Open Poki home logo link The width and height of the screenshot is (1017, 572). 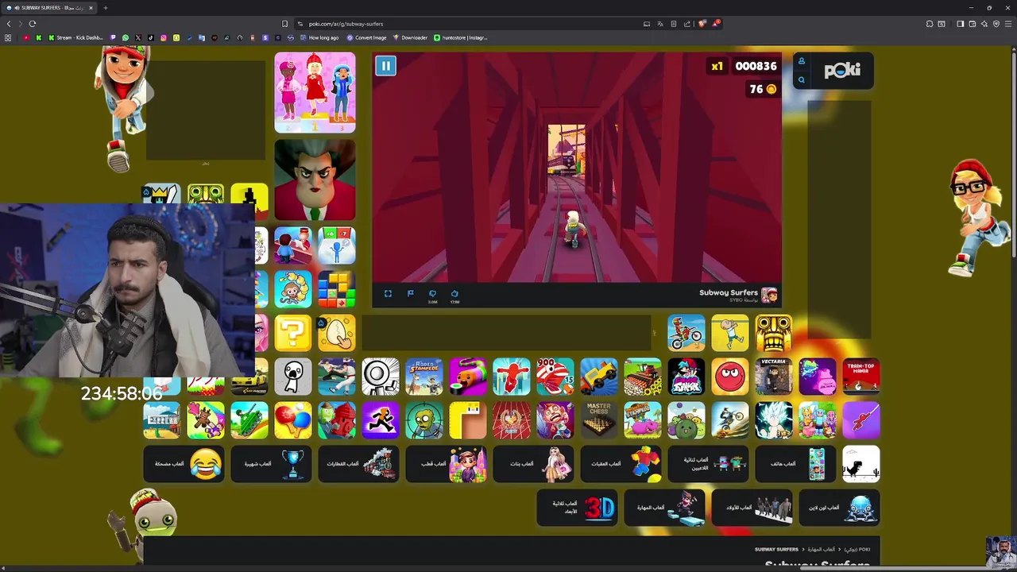pos(842,70)
